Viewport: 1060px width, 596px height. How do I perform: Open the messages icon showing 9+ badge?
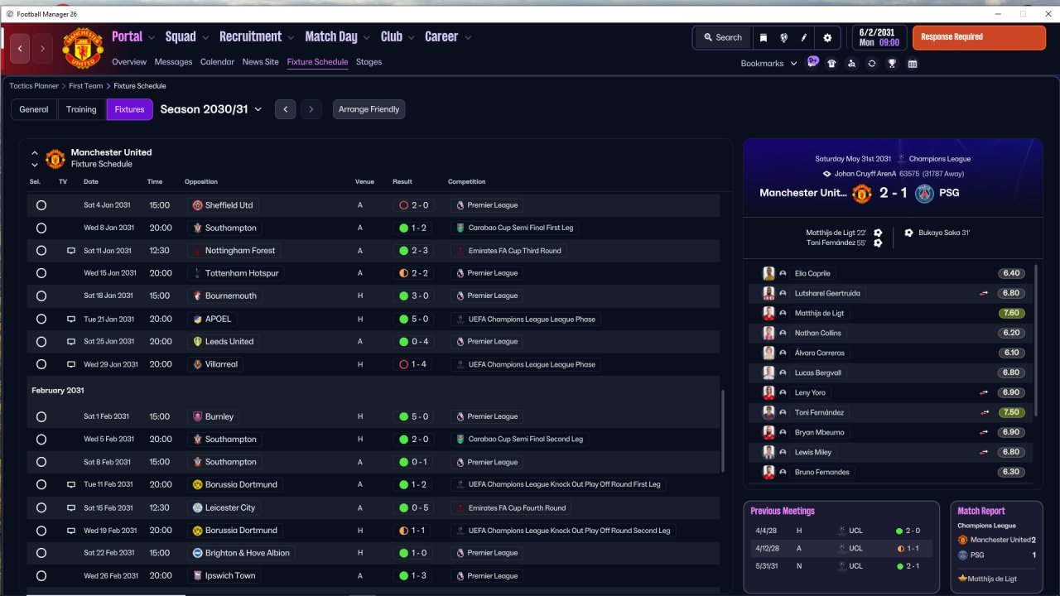click(x=812, y=63)
